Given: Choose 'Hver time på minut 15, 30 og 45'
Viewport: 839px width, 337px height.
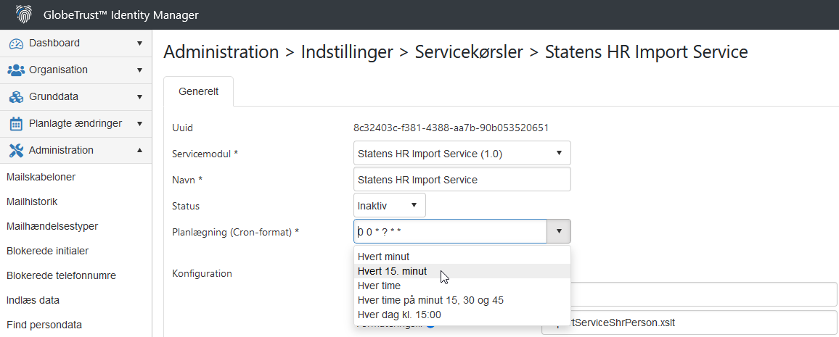Looking at the screenshot, I should click(x=462, y=300).
